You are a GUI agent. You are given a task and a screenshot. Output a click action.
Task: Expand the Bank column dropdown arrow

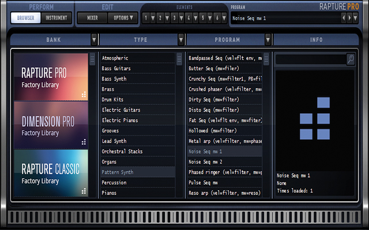(x=94, y=40)
